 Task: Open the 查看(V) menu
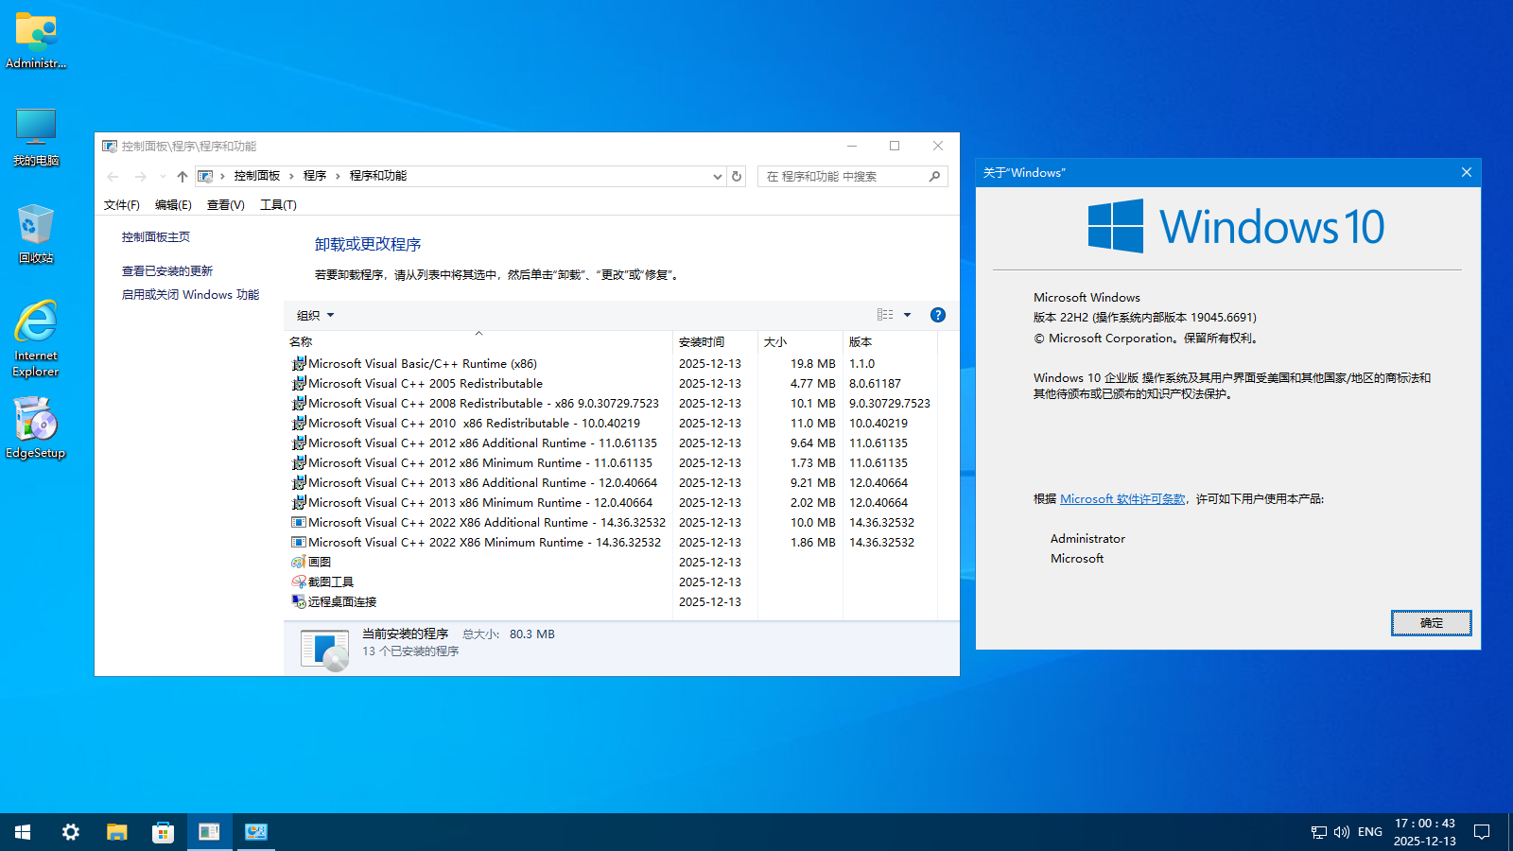click(x=226, y=205)
